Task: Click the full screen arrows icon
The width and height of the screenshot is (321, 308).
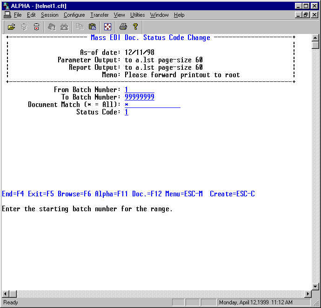Action: (107, 27)
